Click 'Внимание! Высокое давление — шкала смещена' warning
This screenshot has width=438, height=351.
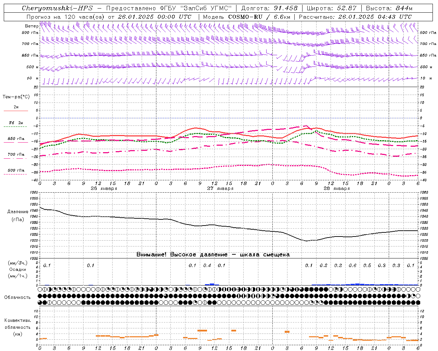point(213,254)
